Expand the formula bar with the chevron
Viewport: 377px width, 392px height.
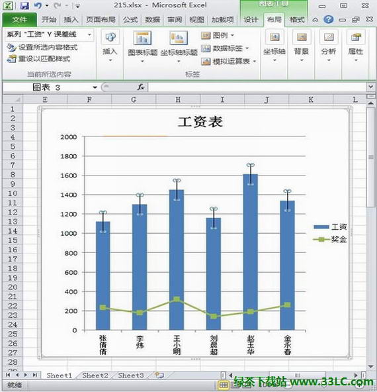point(370,87)
